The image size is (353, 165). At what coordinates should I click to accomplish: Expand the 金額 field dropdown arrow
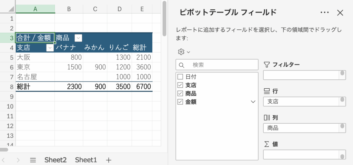[x=253, y=101]
